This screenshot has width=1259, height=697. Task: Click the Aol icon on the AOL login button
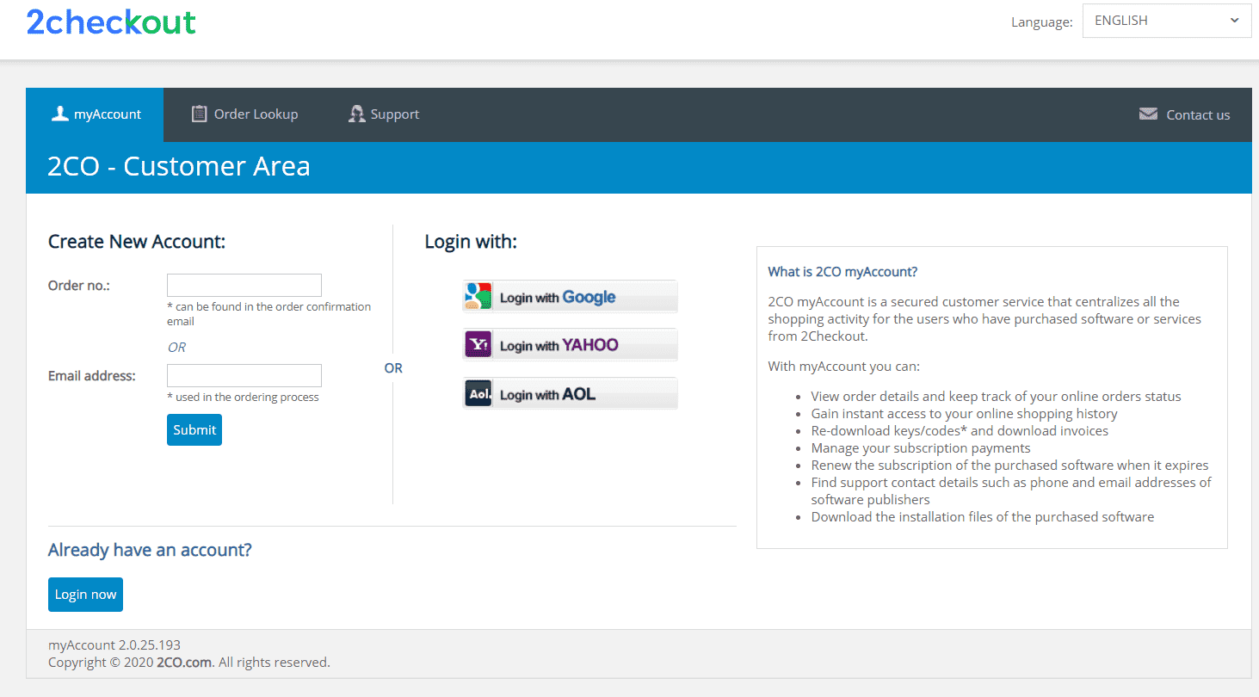coord(478,392)
